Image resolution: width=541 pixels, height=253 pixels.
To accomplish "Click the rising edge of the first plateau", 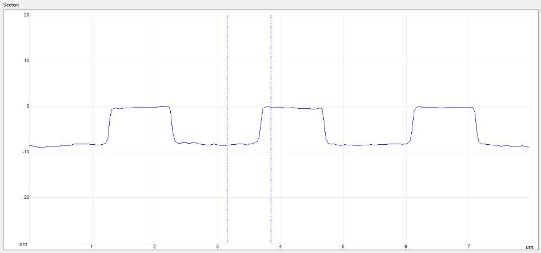I will pyautogui.click(x=109, y=125).
